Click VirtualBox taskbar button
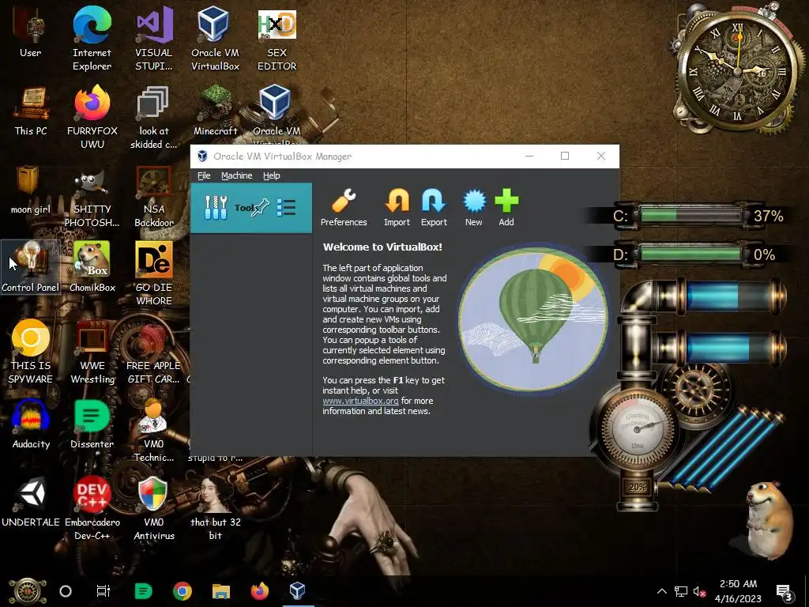This screenshot has height=607, width=809. (x=298, y=591)
